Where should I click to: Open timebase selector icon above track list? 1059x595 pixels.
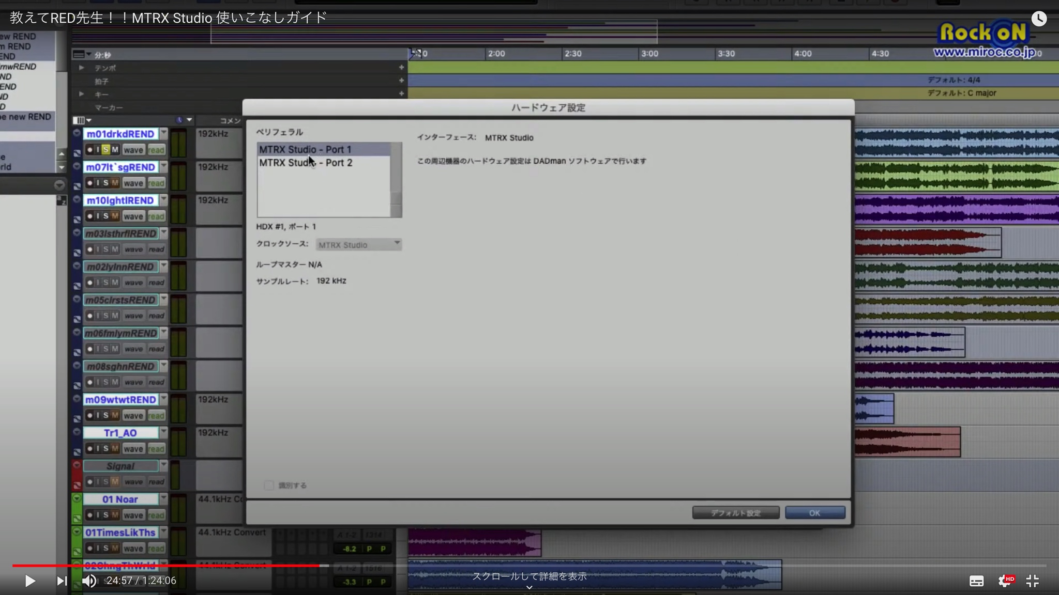pos(184,120)
